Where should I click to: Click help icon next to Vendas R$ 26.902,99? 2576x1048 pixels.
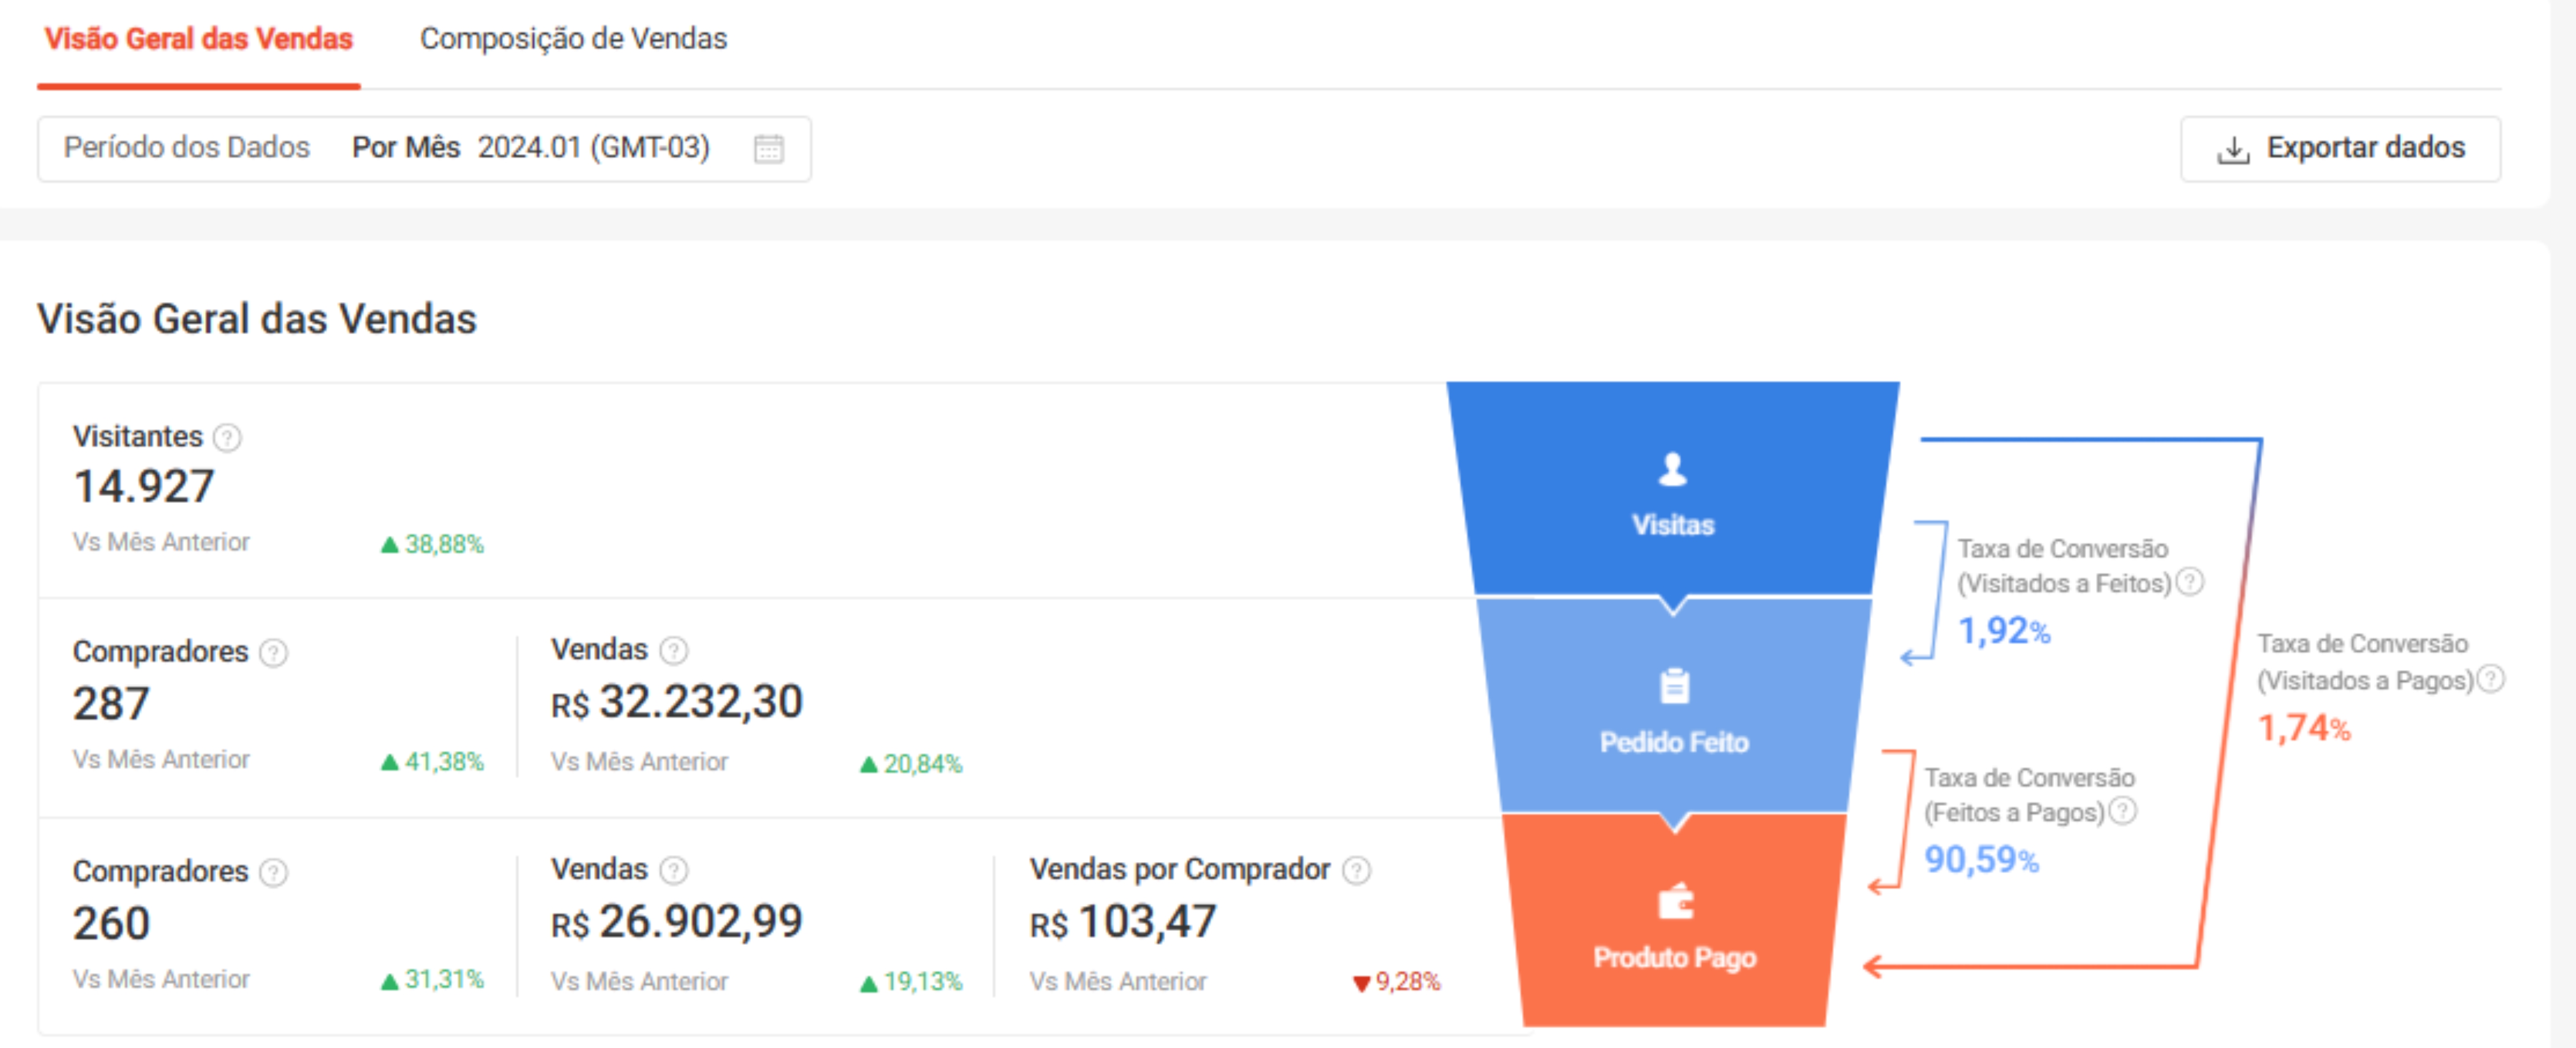tap(674, 870)
